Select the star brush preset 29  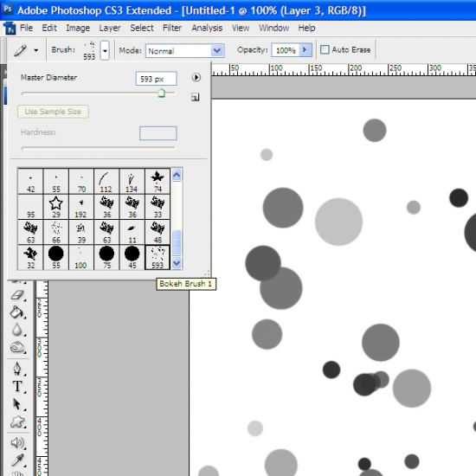56,207
